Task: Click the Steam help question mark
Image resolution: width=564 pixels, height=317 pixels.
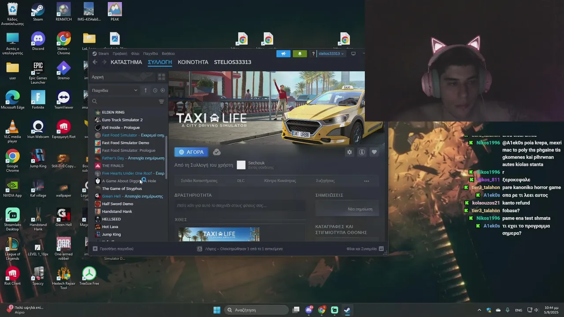Action: [313, 54]
